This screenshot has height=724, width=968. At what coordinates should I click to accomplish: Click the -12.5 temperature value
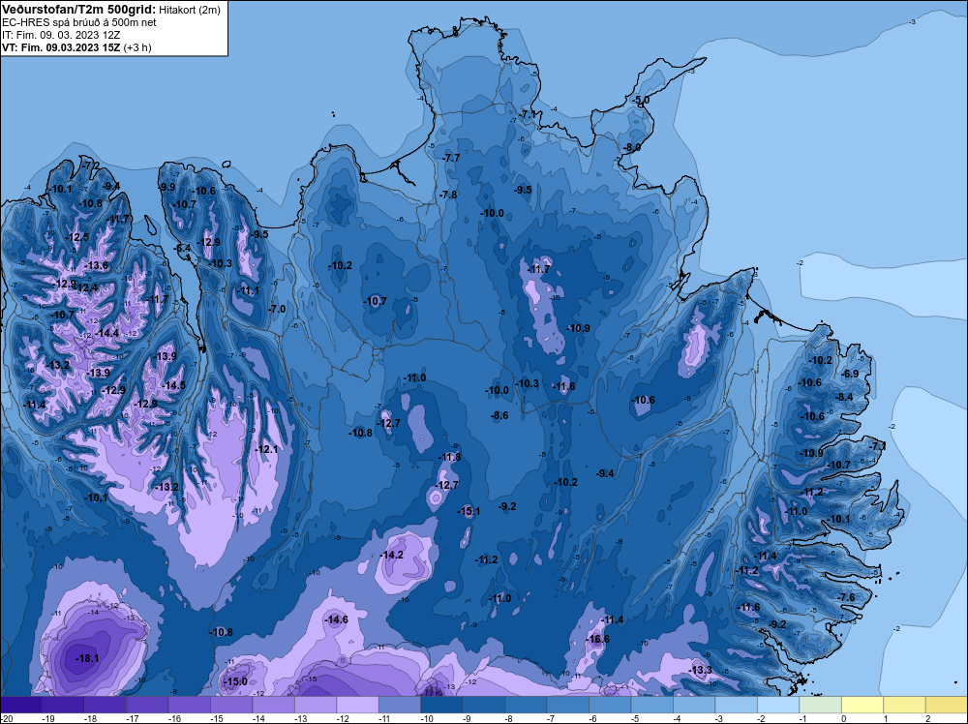[x=77, y=237]
